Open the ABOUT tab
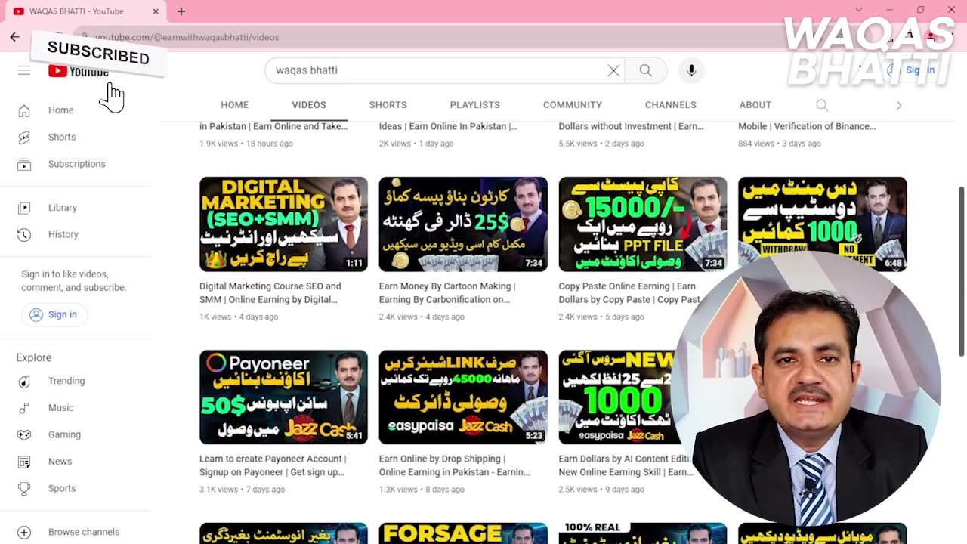The width and height of the screenshot is (967, 544). (x=755, y=105)
